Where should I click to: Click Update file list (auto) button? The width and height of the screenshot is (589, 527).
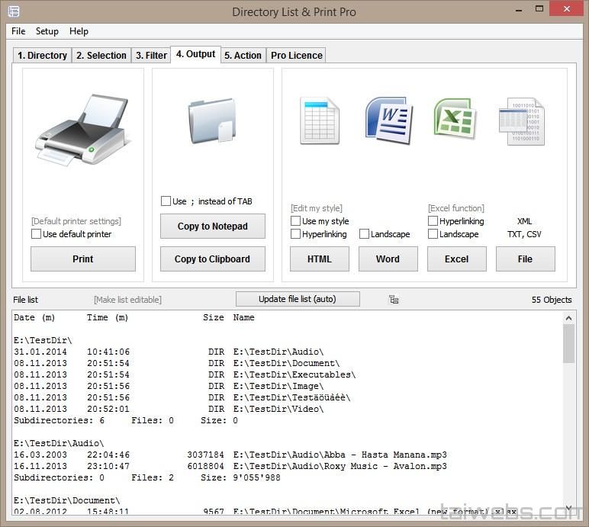tap(297, 299)
